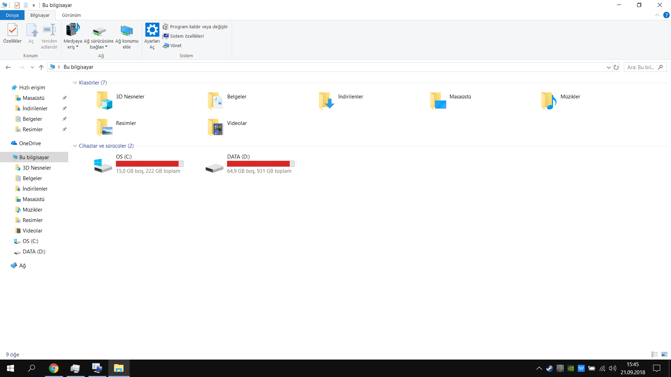Click the DATA (D:) storage usage bar
This screenshot has height=377, width=671.
pos(261,164)
